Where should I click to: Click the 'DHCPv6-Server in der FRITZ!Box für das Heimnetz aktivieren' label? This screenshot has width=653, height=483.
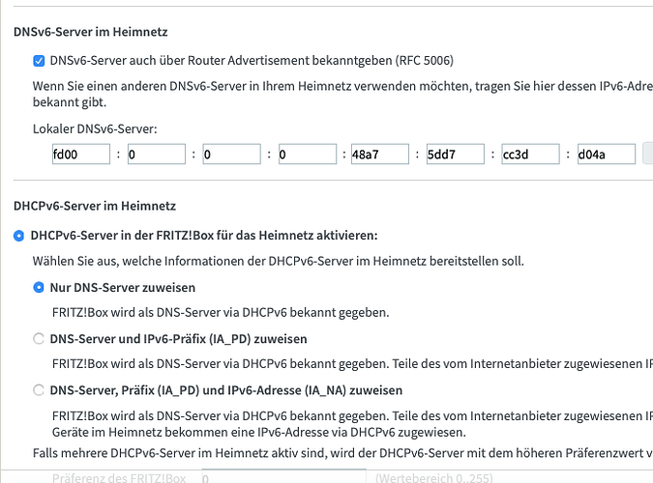tap(204, 236)
